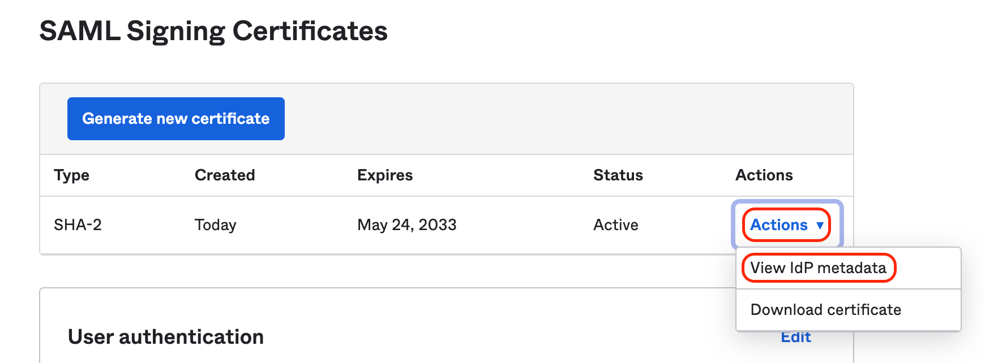Select View IdP metadata option
Image resolution: width=985 pixels, height=363 pixels.
coord(818,268)
